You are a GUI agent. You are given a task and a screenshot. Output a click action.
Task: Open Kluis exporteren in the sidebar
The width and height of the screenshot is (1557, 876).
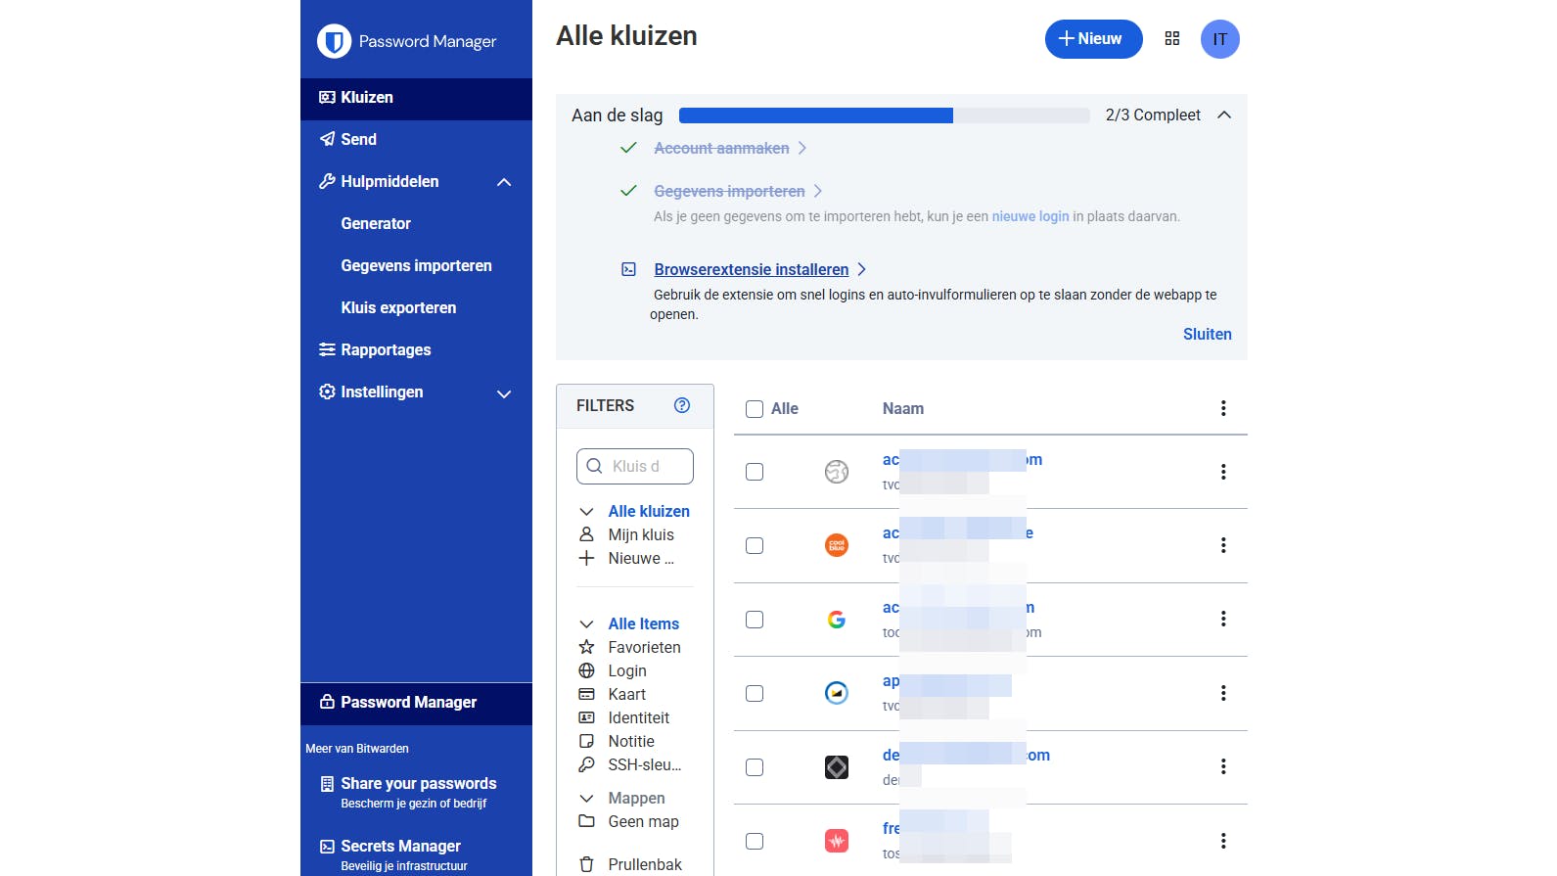click(x=398, y=307)
